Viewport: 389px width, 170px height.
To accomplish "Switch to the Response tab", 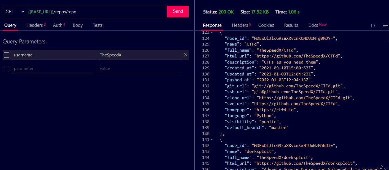I will pyautogui.click(x=212, y=25).
